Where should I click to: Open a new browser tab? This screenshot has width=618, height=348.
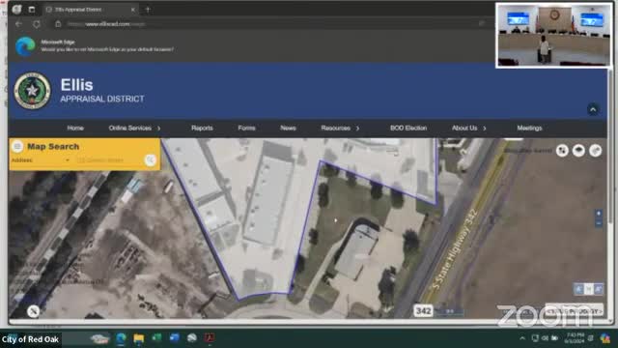(x=148, y=9)
